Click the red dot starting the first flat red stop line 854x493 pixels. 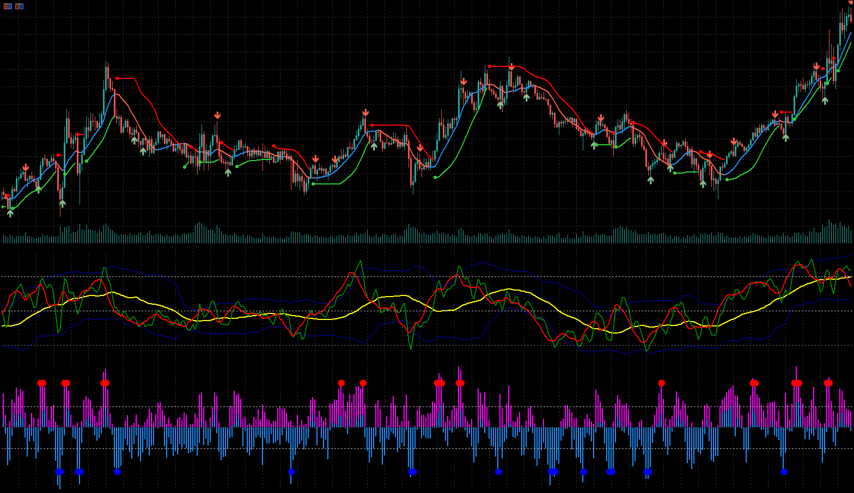point(117,78)
